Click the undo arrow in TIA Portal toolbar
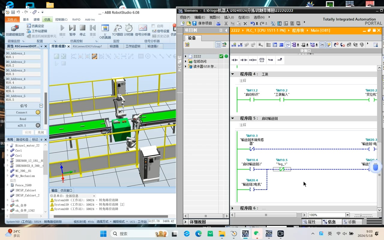 pyautogui.click(x=252, y=23)
